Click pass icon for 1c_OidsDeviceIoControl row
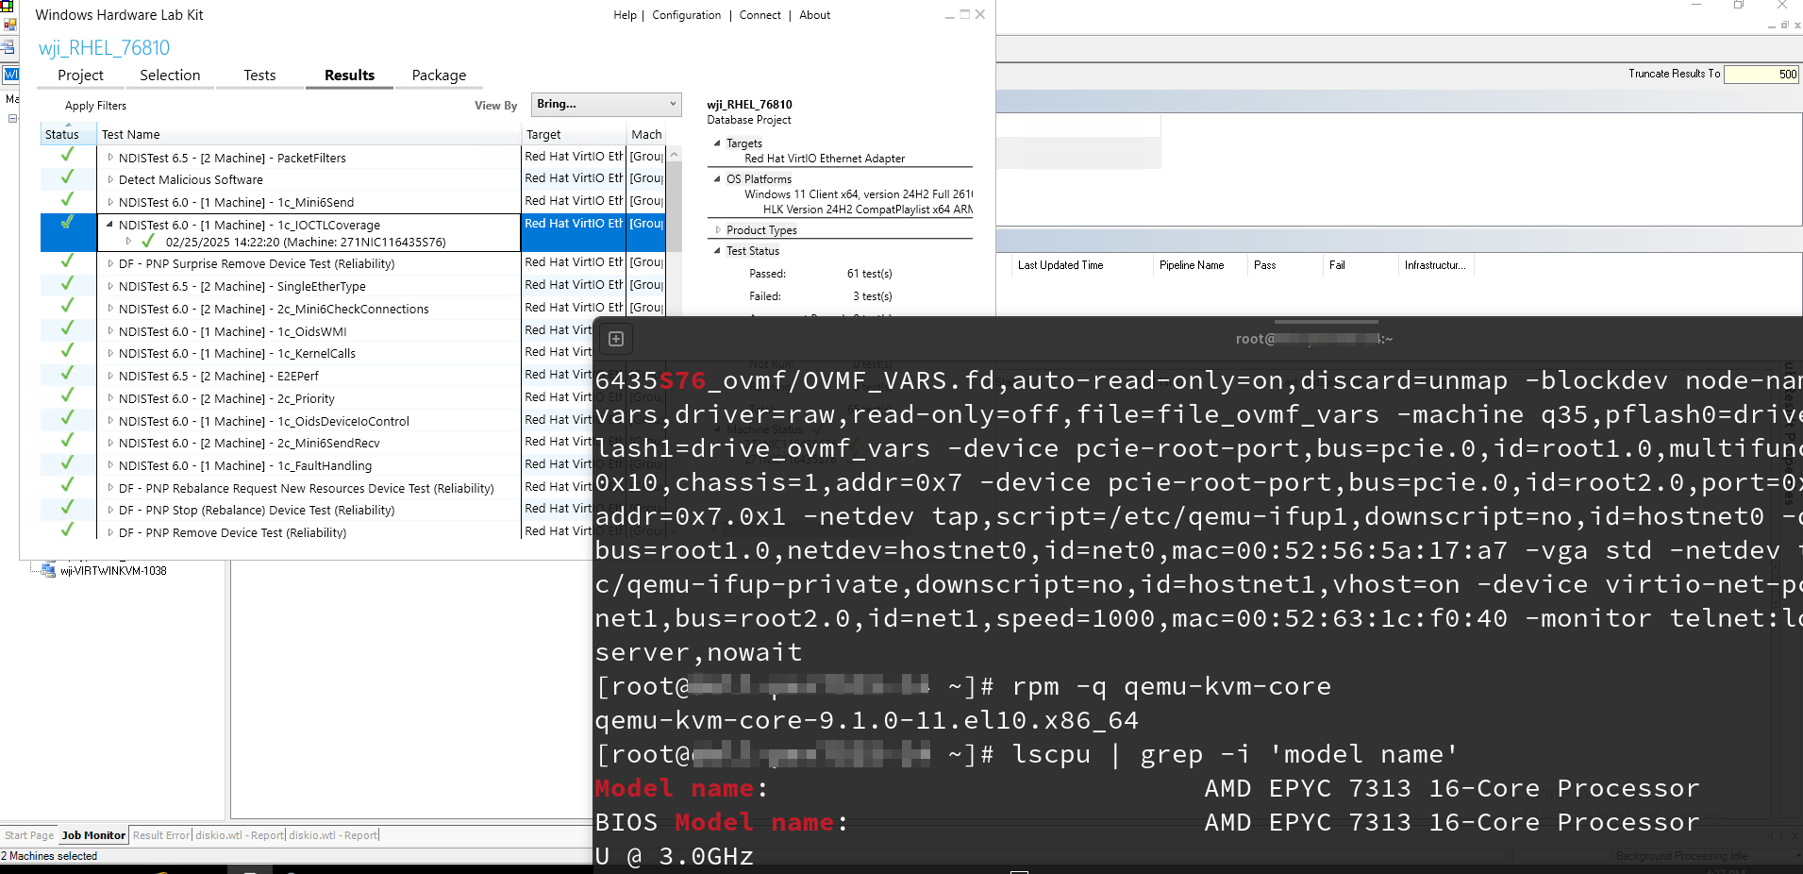This screenshot has height=874, width=1803. (67, 419)
